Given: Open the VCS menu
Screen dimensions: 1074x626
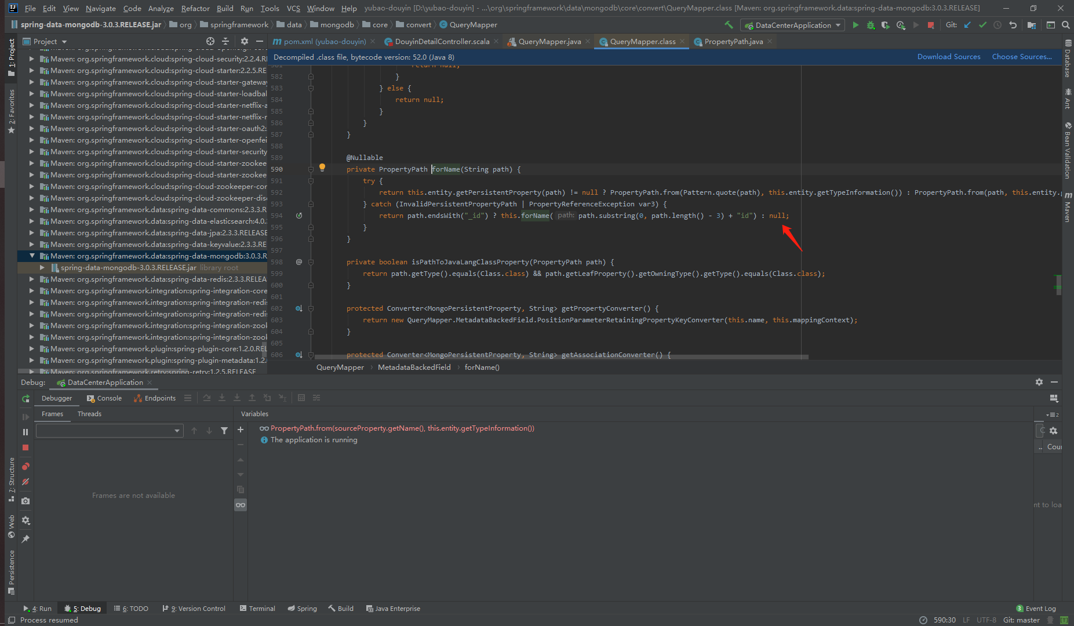Looking at the screenshot, I should [293, 8].
